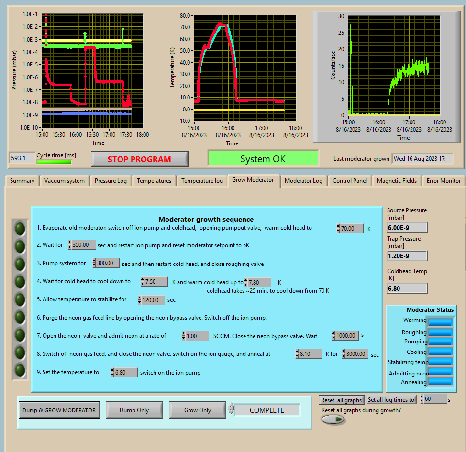Click the cycle time progress bar
The height and width of the screenshot is (452, 466).
pyautogui.click(x=54, y=162)
